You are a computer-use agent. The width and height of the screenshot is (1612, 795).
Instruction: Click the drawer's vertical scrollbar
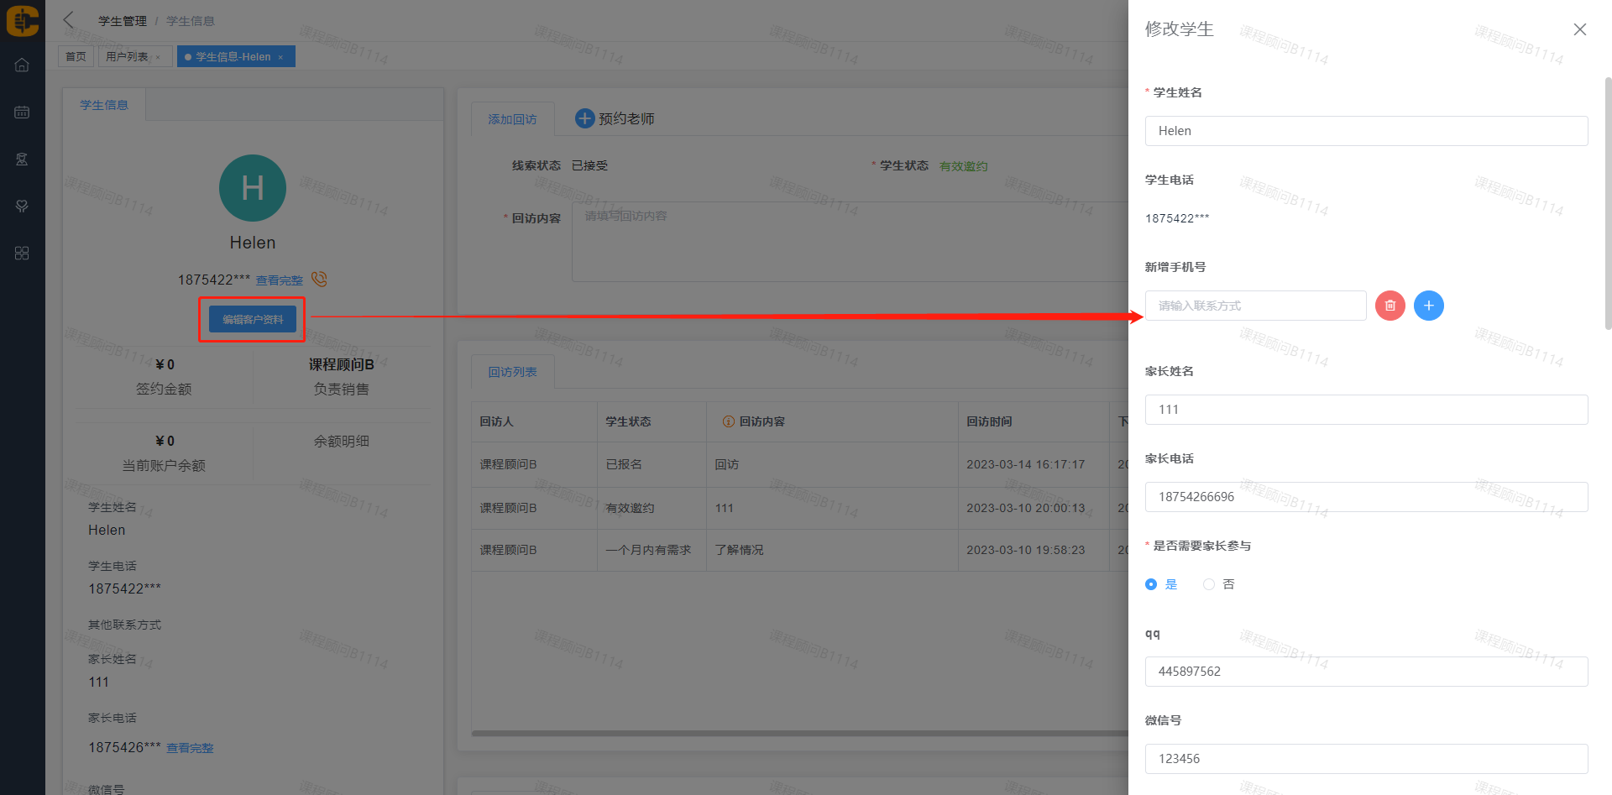(1607, 203)
